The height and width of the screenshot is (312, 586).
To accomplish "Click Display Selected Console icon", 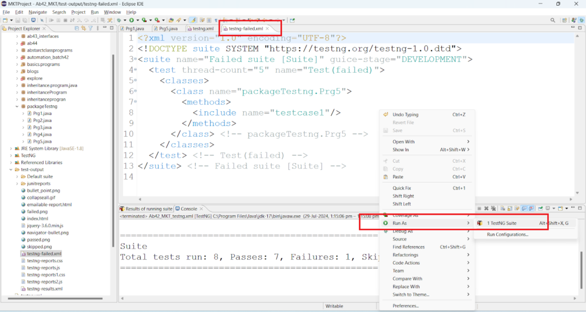I will click(x=548, y=208).
